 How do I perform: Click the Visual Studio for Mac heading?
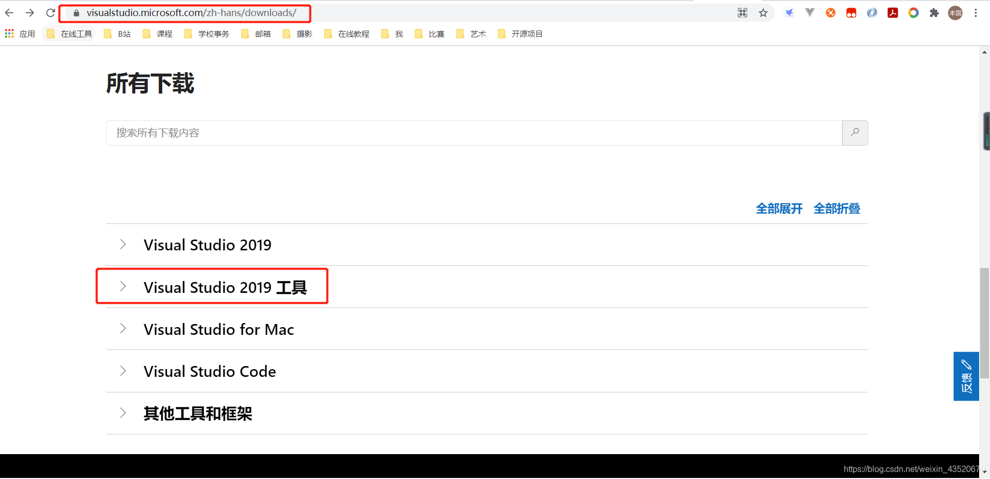219,329
